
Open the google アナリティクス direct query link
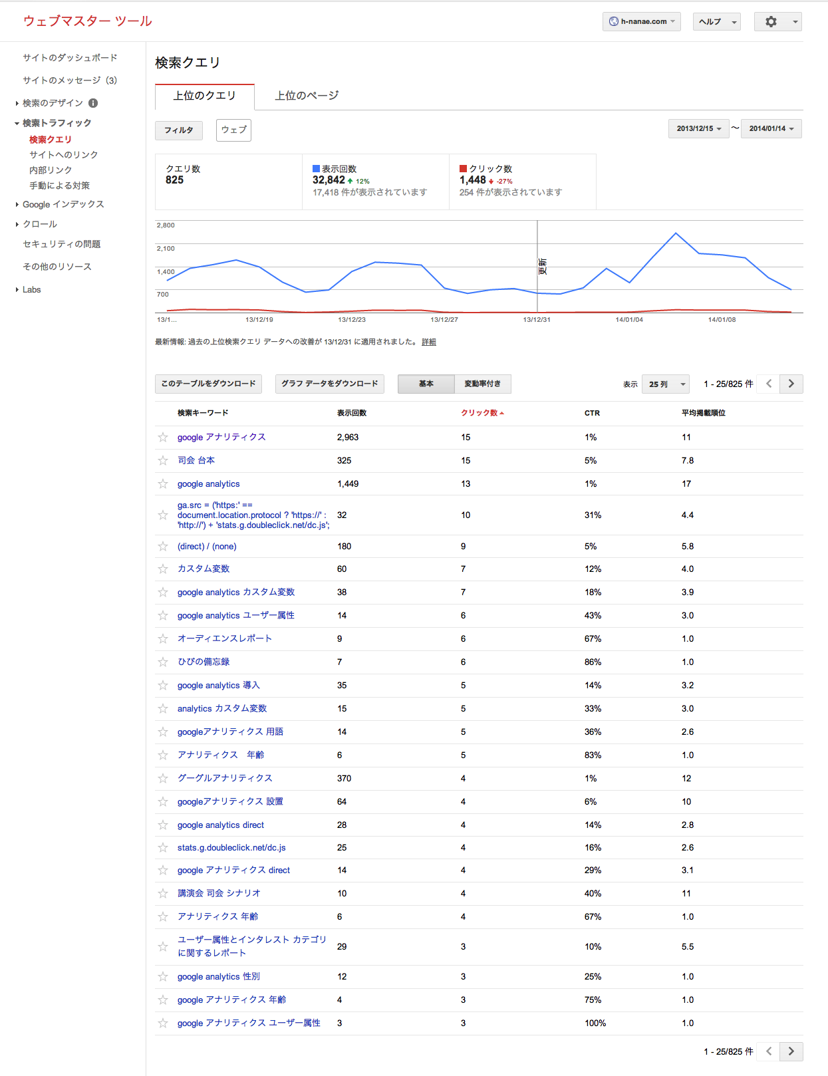(233, 870)
